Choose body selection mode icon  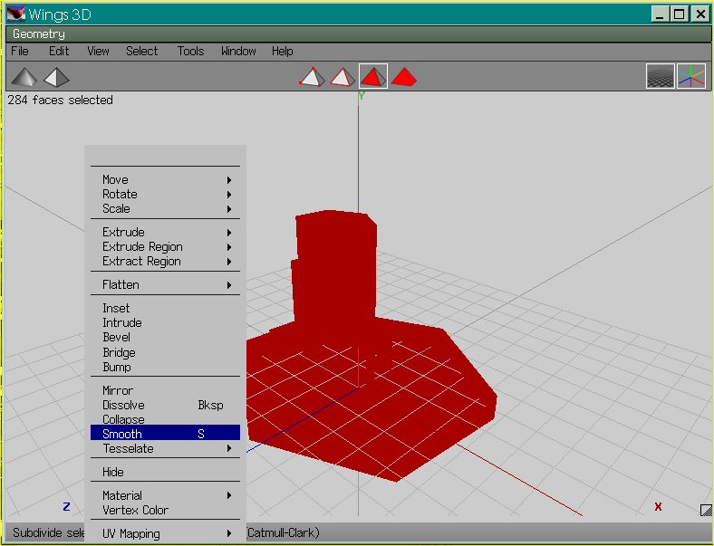pyautogui.click(x=404, y=77)
